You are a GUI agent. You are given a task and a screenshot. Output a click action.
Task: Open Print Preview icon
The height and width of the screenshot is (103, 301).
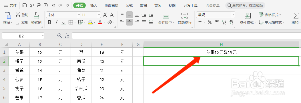(x=46, y=5)
